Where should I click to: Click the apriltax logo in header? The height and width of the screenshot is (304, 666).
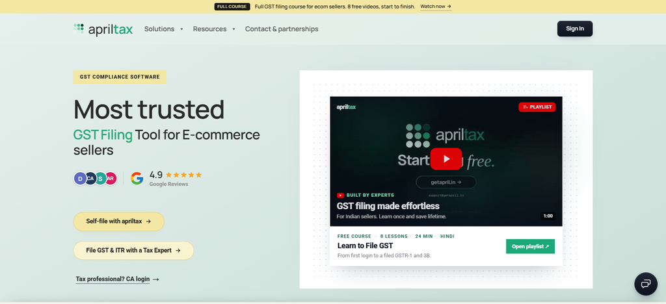click(x=103, y=29)
